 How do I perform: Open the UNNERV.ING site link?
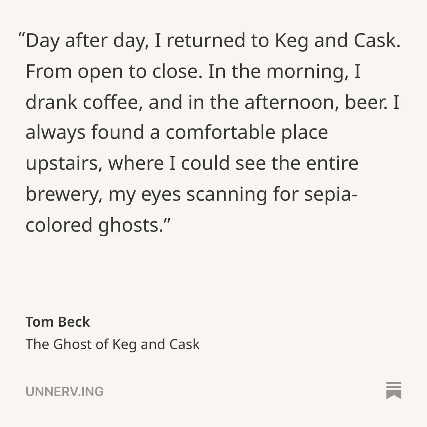coord(64,391)
